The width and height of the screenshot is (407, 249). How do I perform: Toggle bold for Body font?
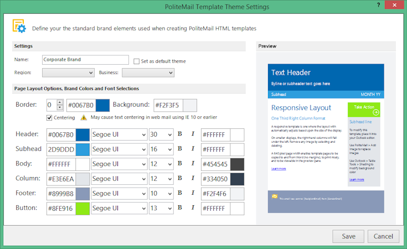pos(179,164)
